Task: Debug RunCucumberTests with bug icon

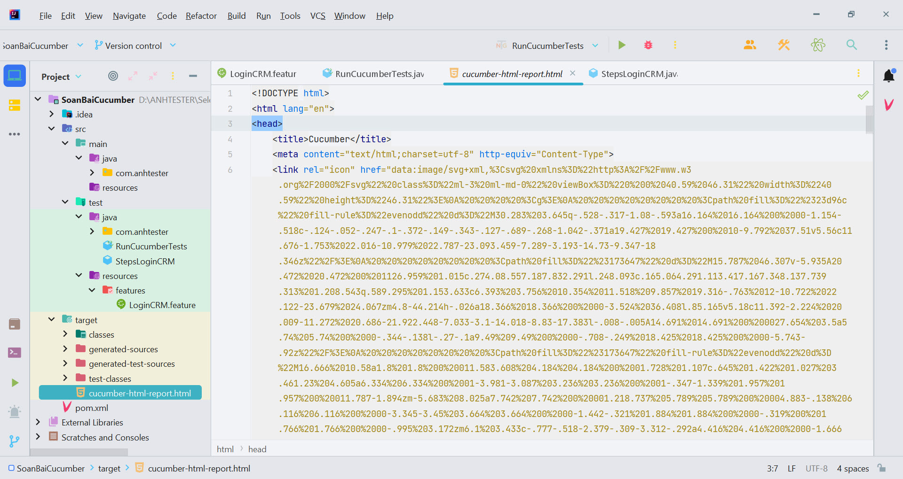Action: pyautogui.click(x=648, y=45)
